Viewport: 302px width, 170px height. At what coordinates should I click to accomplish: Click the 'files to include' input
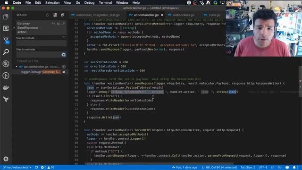click(x=42, y=43)
